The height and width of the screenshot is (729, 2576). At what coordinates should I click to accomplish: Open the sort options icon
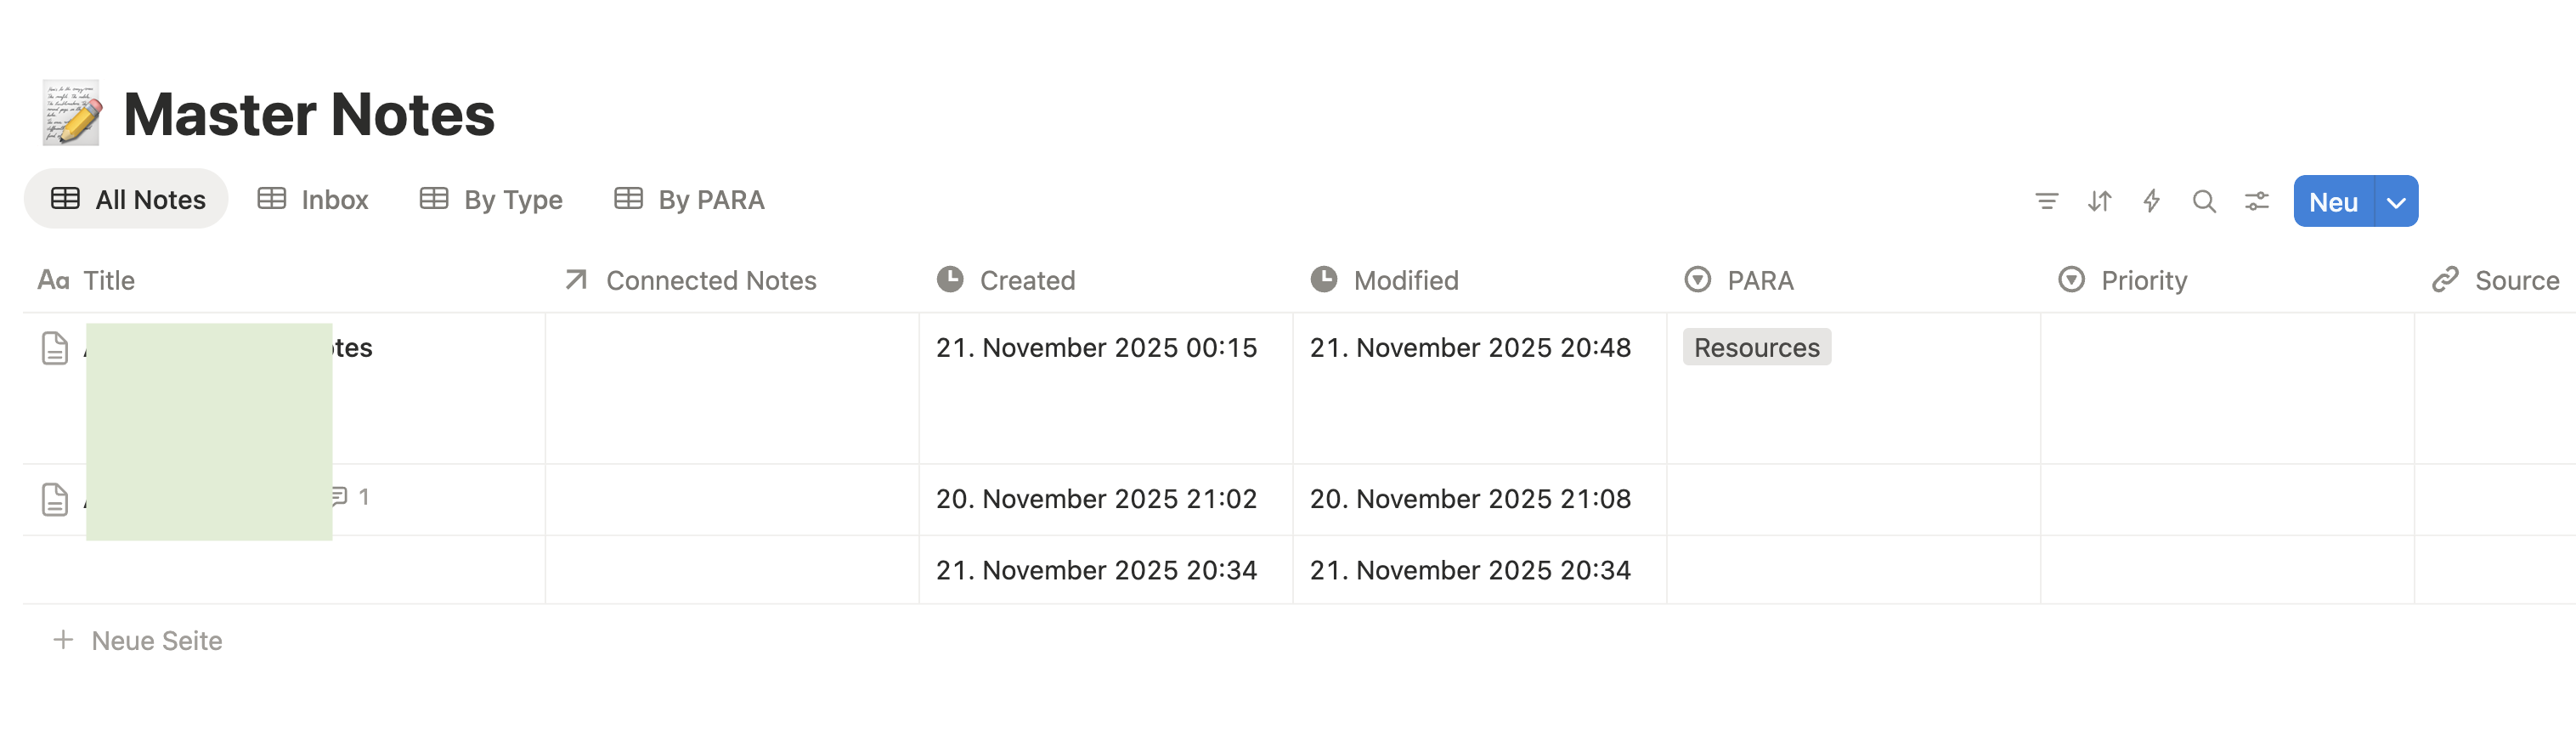2099,201
